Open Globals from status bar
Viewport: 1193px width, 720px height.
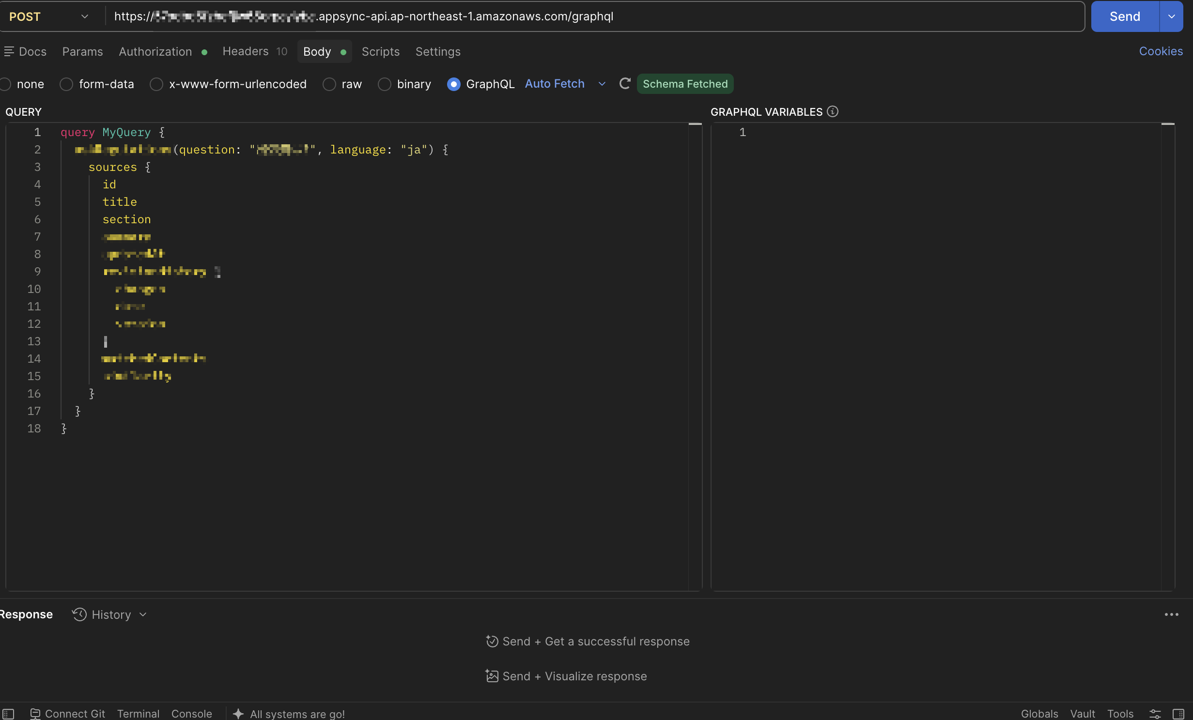click(1039, 714)
